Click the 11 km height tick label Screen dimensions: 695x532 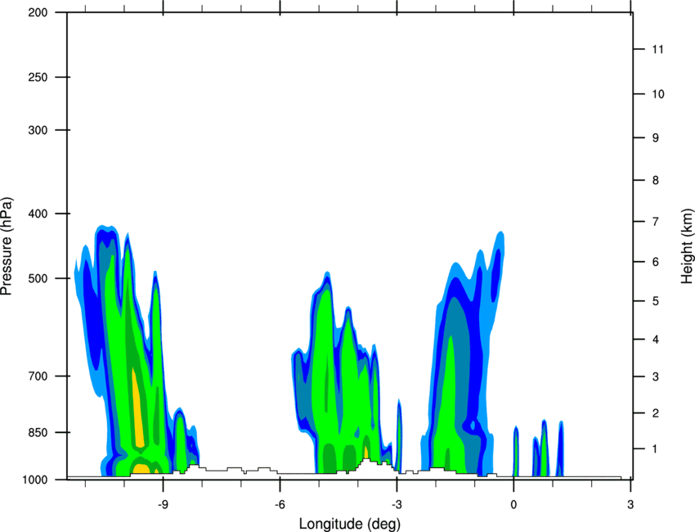[658, 49]
